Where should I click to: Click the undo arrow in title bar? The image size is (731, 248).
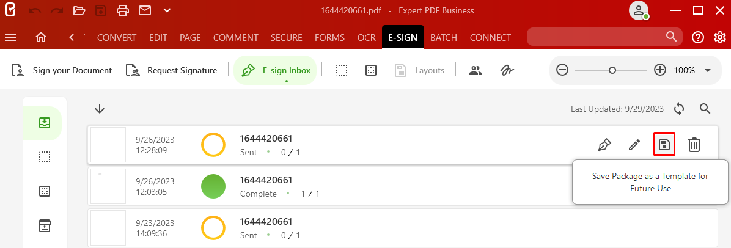pos(34,10)
